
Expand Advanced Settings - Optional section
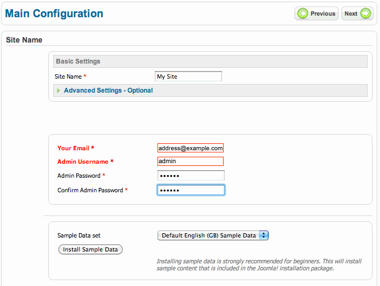coord(108,90)
